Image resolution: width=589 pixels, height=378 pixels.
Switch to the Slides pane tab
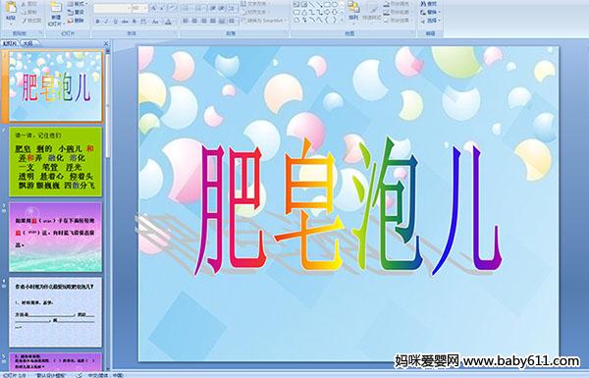pos(10,43)
